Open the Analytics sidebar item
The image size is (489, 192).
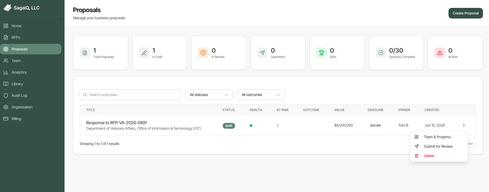point(31,72)
